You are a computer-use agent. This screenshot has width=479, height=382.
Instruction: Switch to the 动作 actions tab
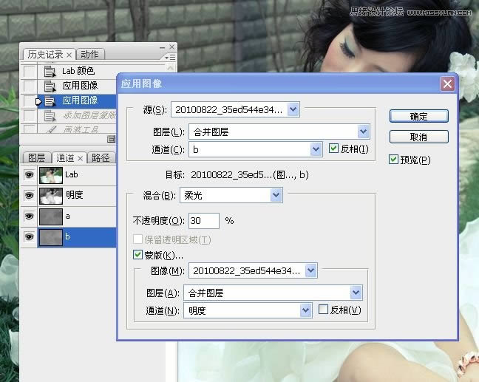pos(89,54)
